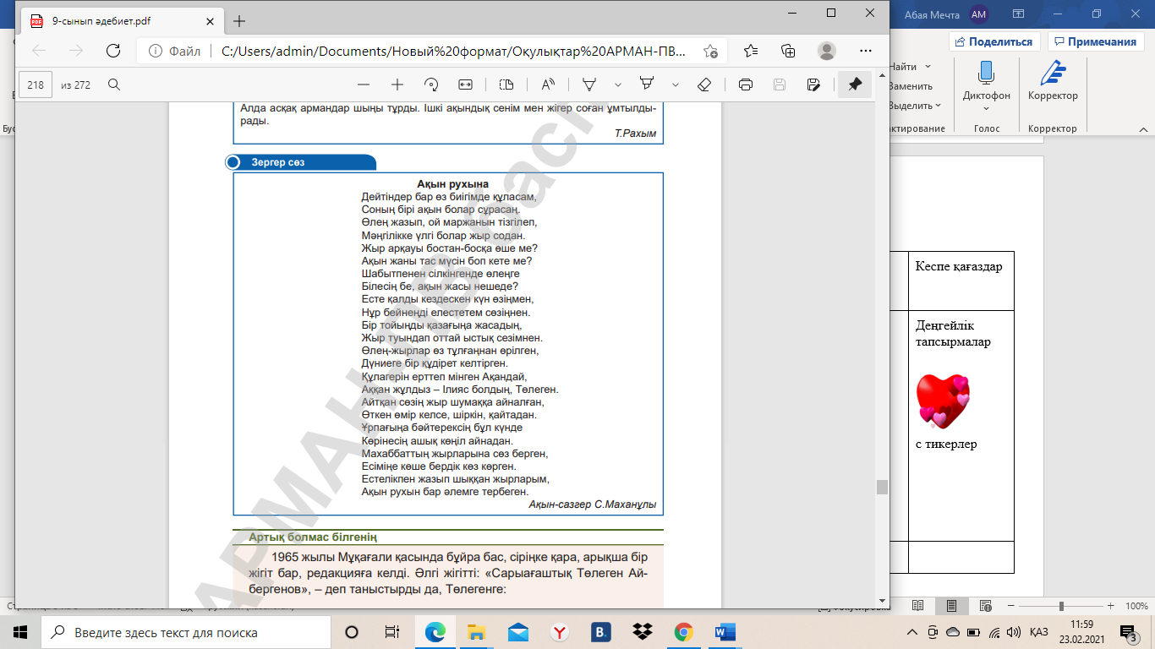The height and width of the screenshot is (649, 1155).
Task: Refresh the PDF page in Edge
Action: click(112, 51)
